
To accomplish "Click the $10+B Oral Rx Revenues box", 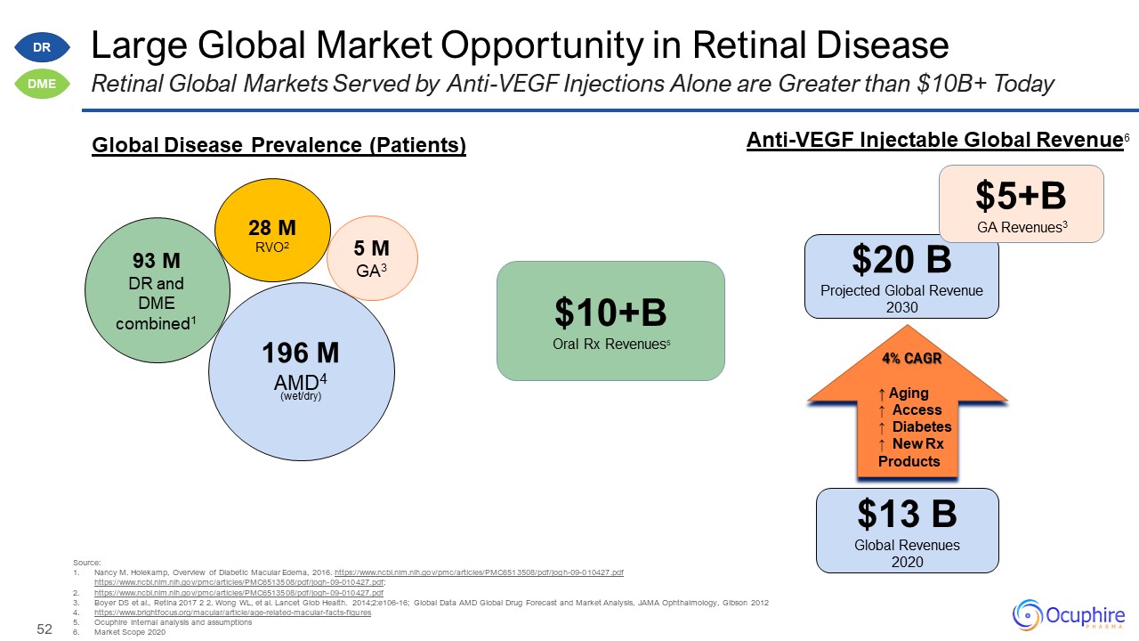I will point(610,320).
